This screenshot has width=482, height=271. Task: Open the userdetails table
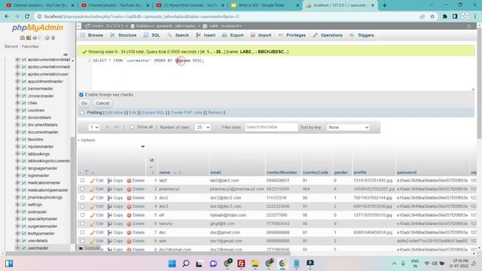(38, 241)
